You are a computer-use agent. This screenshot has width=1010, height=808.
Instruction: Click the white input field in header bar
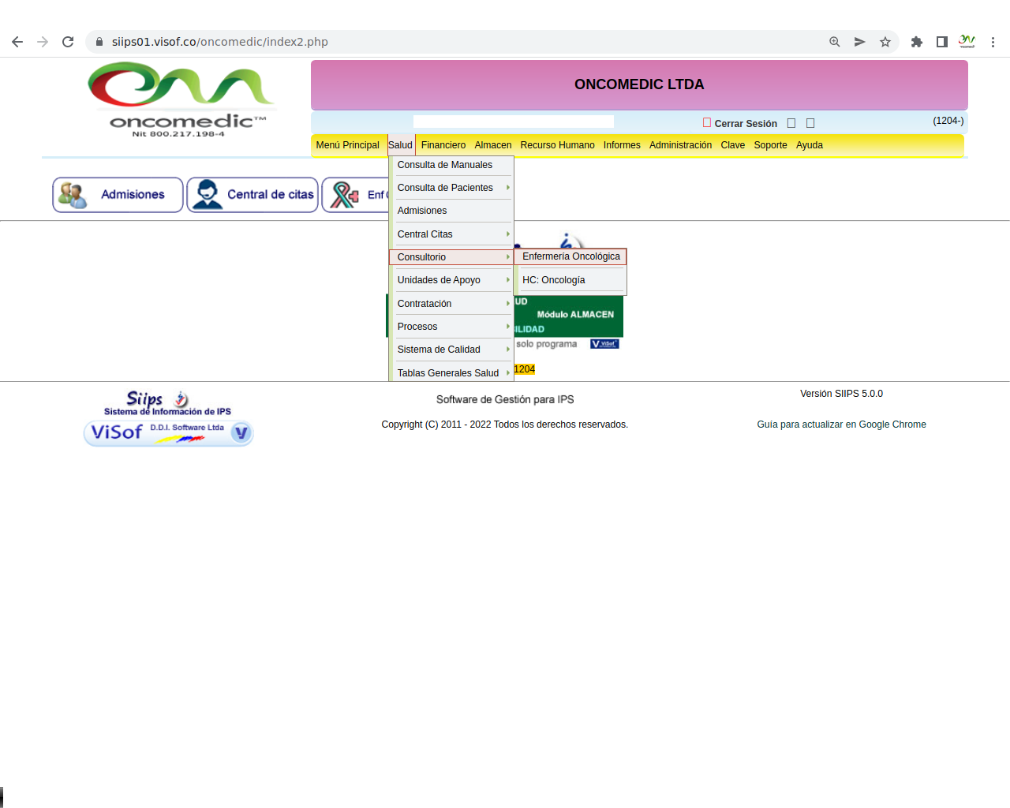[513, 122]
